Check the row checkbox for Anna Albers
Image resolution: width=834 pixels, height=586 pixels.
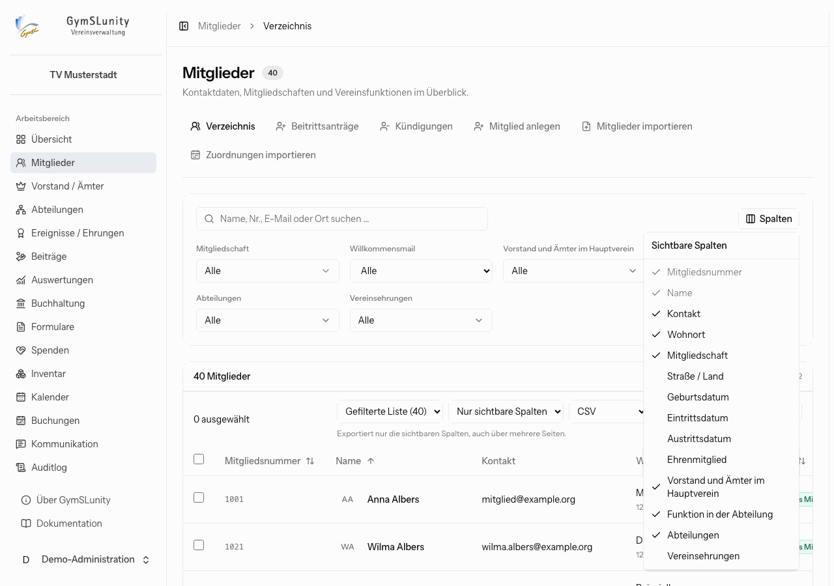(x=199, y=497)
